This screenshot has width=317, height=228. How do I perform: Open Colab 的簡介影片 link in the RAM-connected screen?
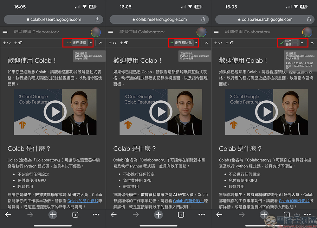(x=294, y=201)
